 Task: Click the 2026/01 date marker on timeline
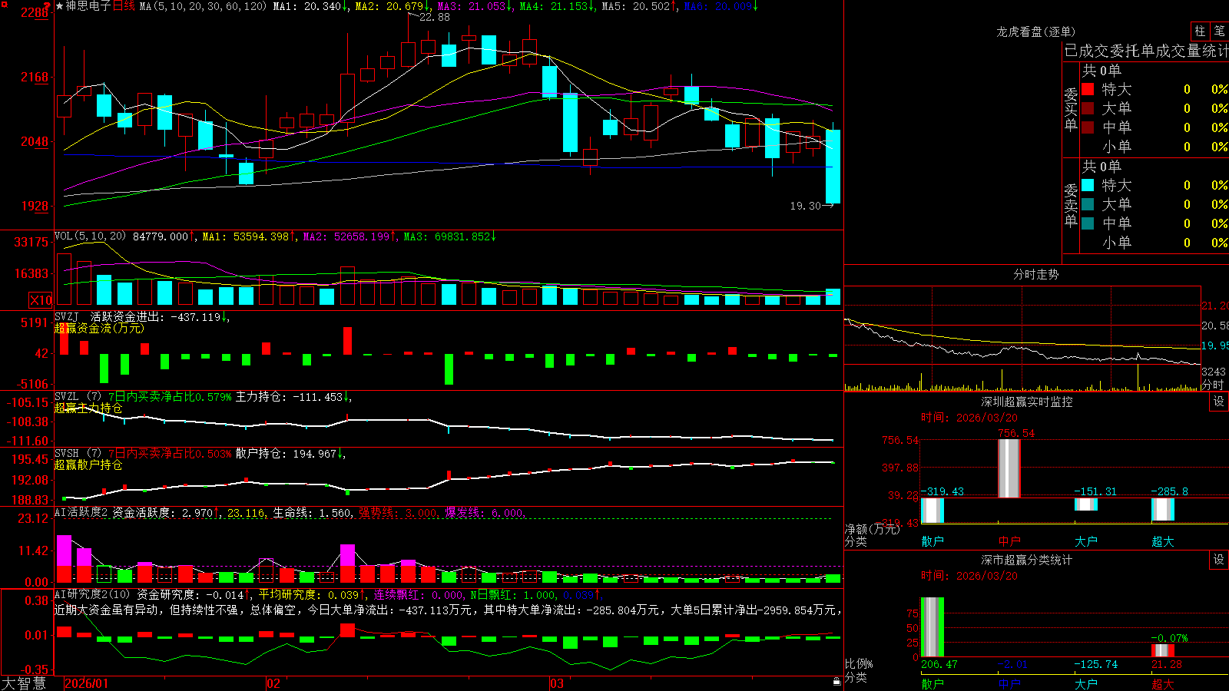[x=86, y=683]
